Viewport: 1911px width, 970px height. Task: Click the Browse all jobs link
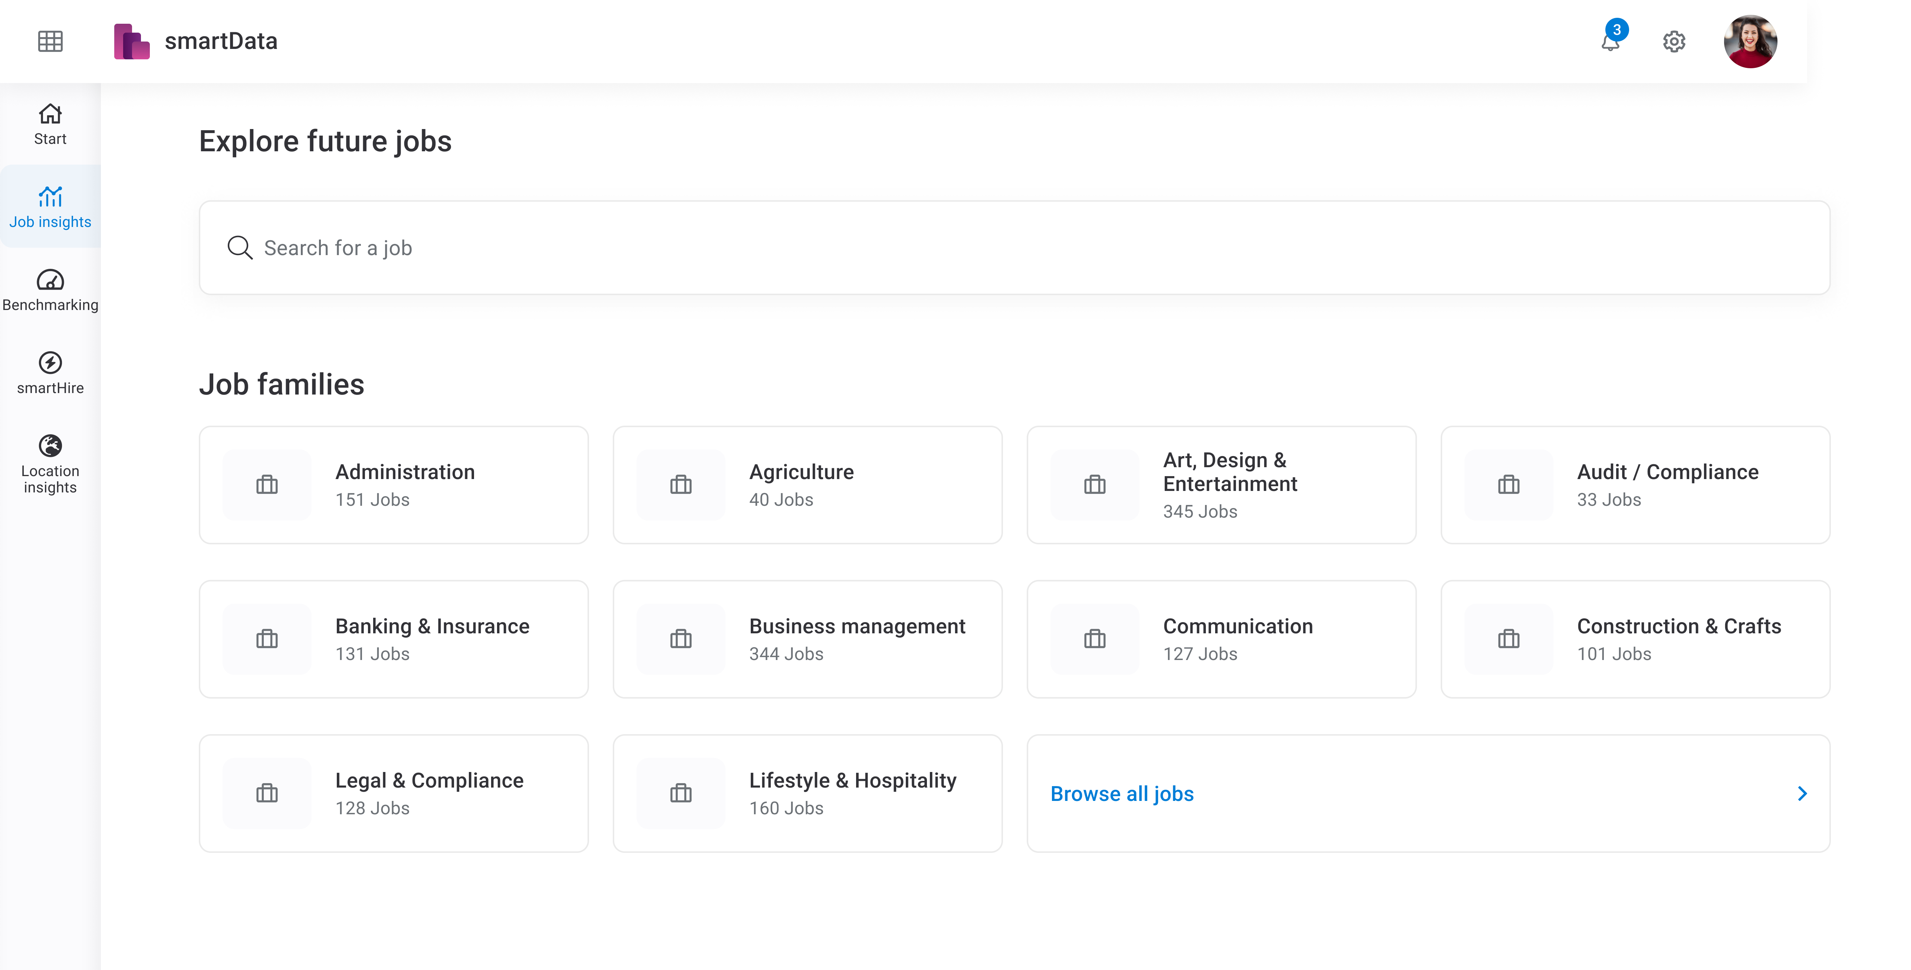[1122, 794]
